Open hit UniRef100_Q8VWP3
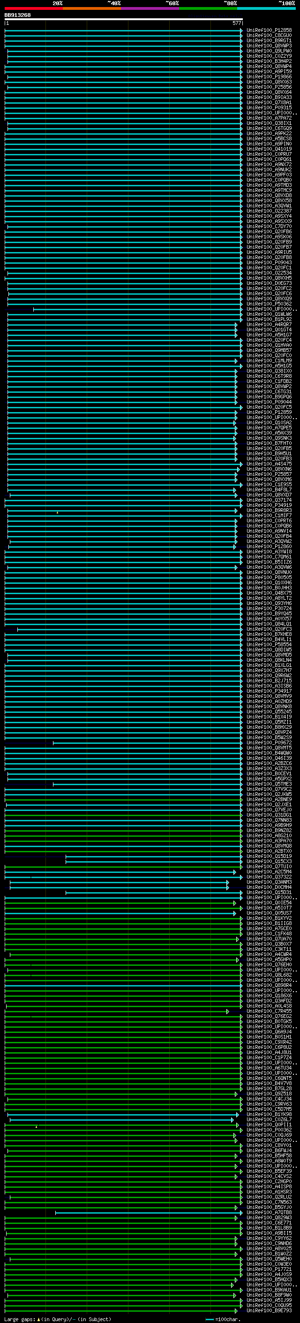 tap(269, 46)
